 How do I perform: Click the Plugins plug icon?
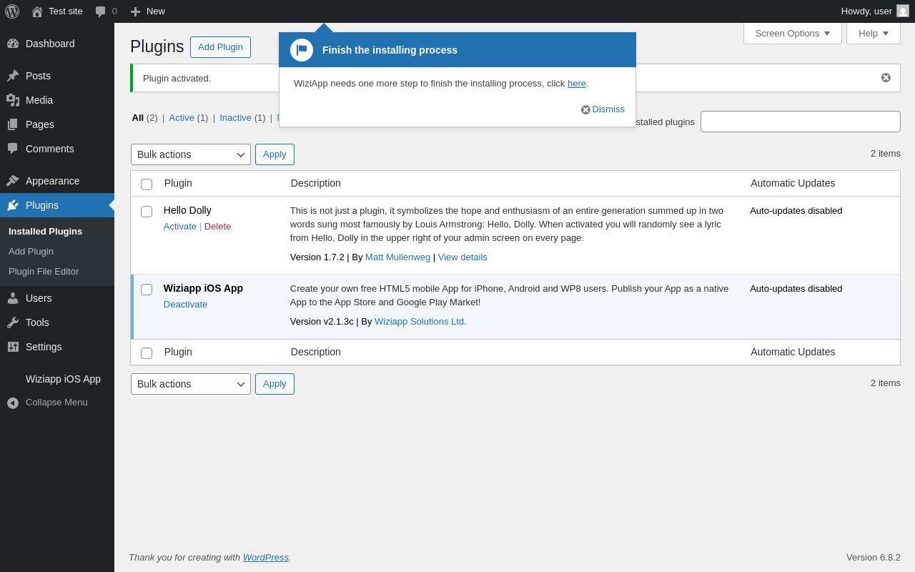(13, 205)
